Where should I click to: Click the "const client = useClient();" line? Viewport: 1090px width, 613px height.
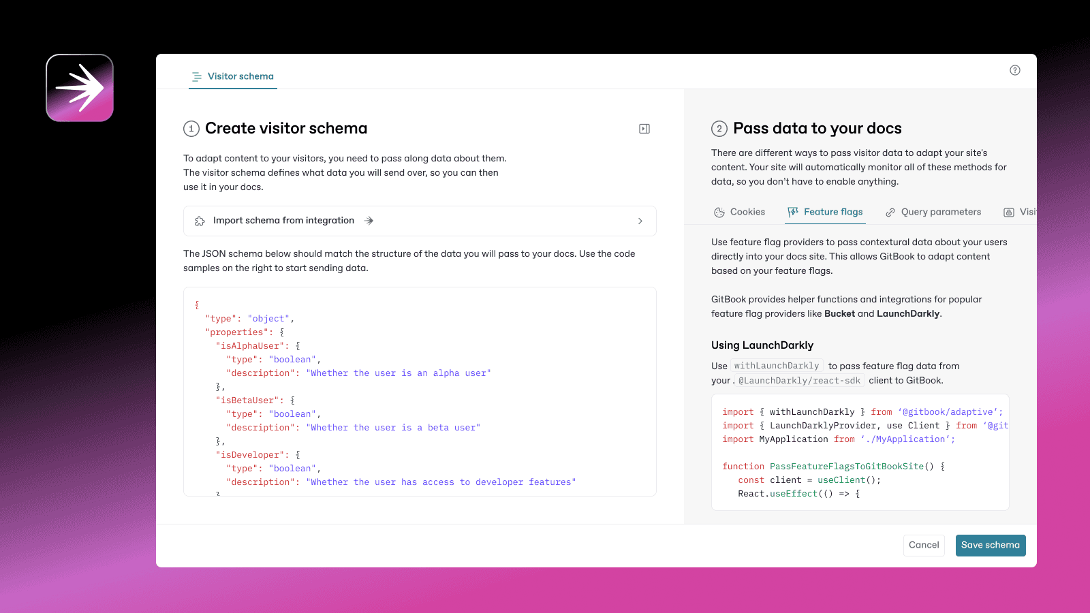tap(809, 480)
